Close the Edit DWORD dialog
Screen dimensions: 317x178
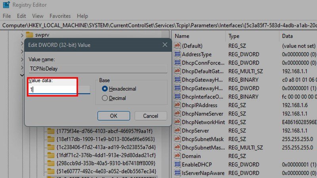(x=165, y=45)
